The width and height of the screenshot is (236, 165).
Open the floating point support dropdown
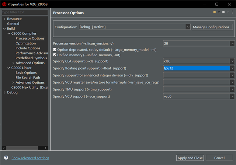pyautogui.click(x=232, y=68)
